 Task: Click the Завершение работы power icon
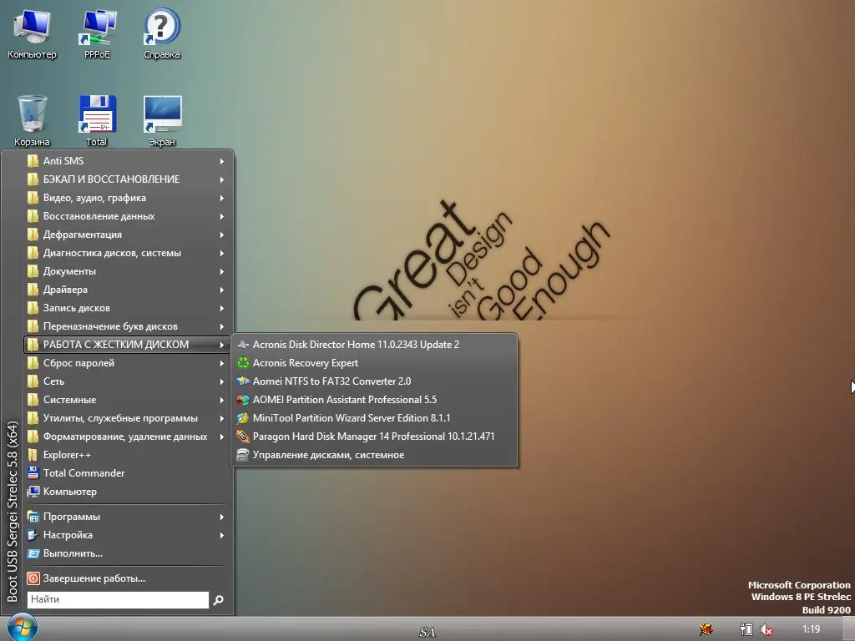(33, 578)
